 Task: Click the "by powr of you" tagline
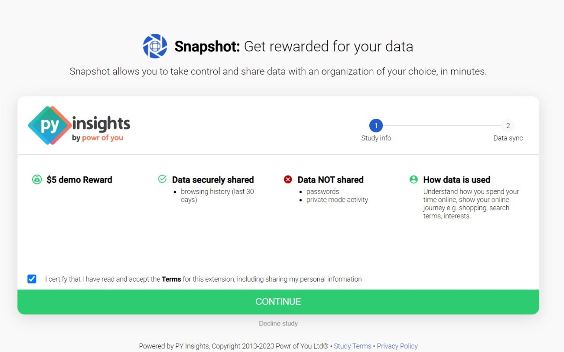(97, 138)
